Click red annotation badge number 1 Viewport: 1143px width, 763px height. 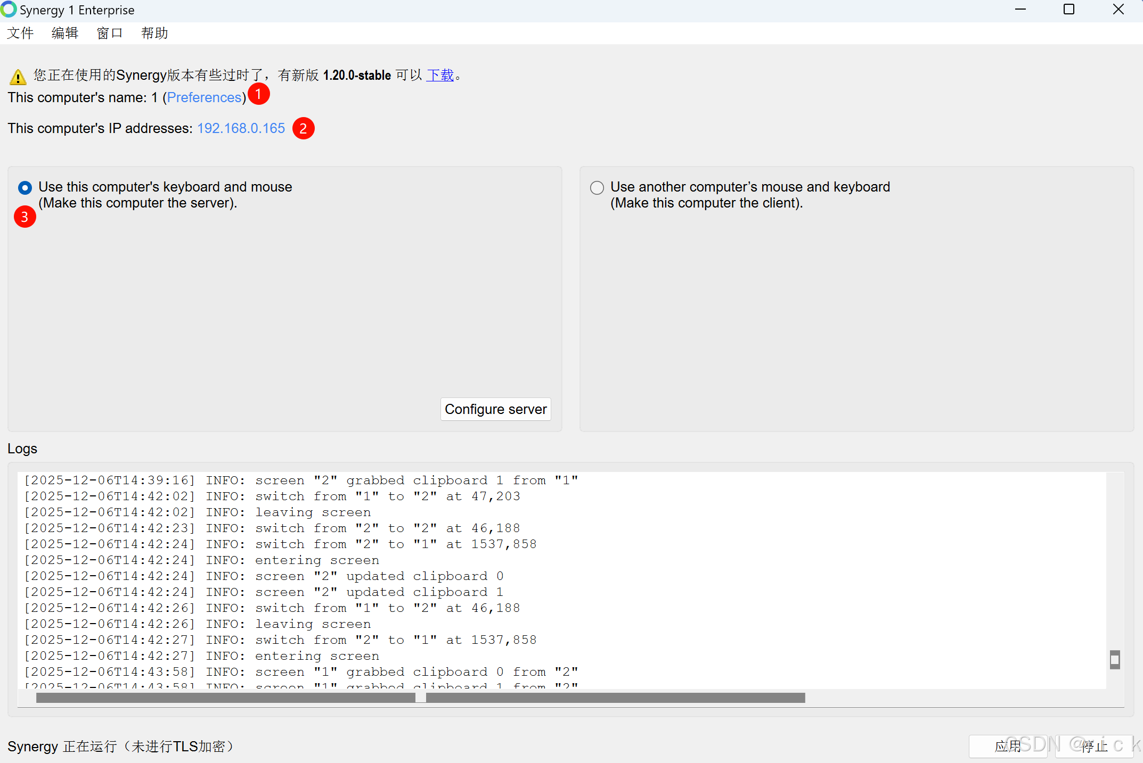tap(259, 94)
